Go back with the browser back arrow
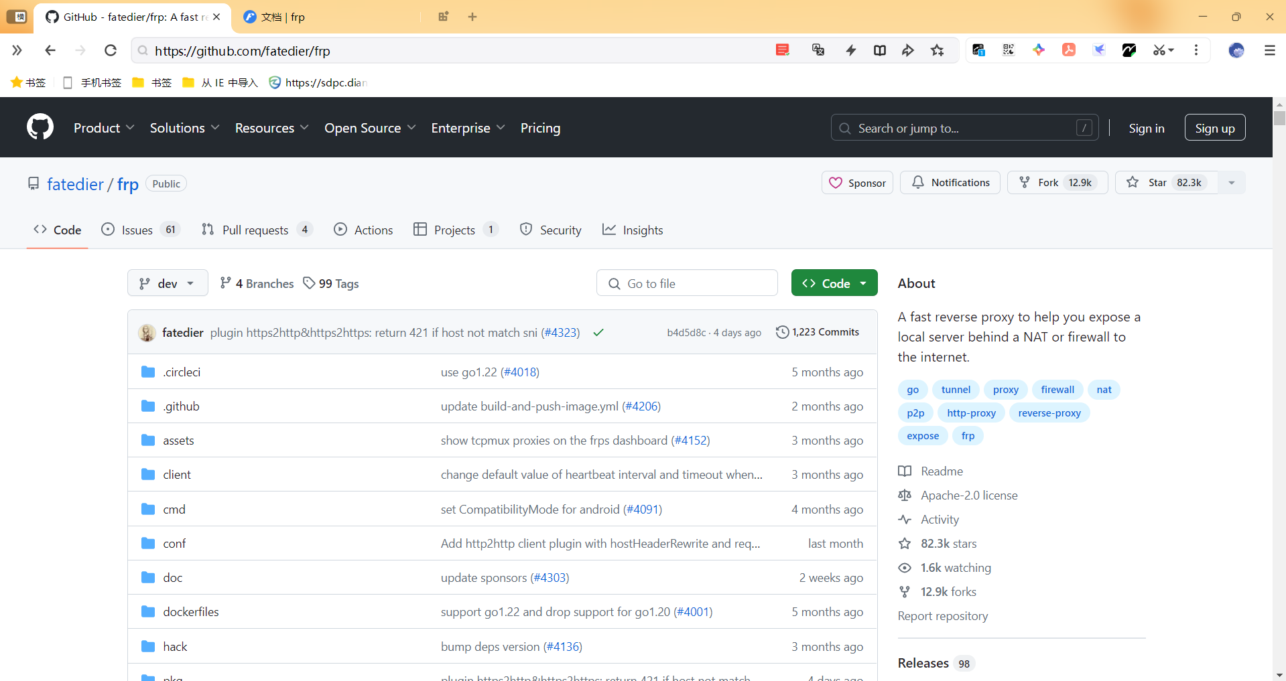 pos(50,50)
